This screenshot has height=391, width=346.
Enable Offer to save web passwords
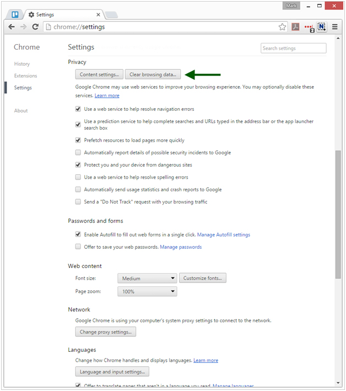pyautogui.click(x=78, y=247)
